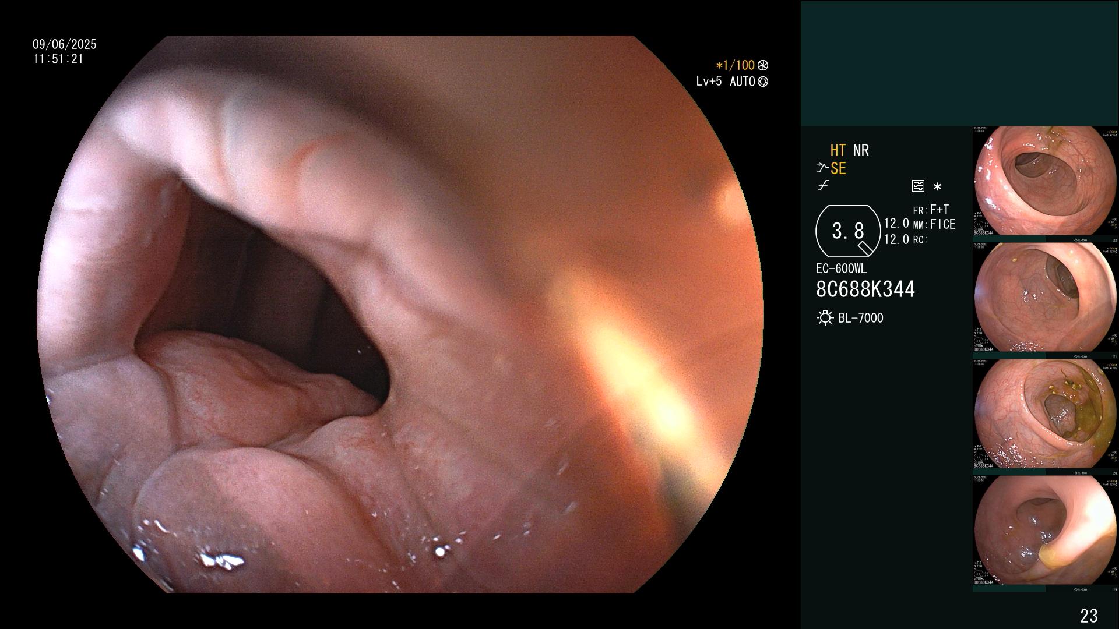Click the lower 12.0 value
This screenshot has width=1119, height=629.
click(896, 239)
